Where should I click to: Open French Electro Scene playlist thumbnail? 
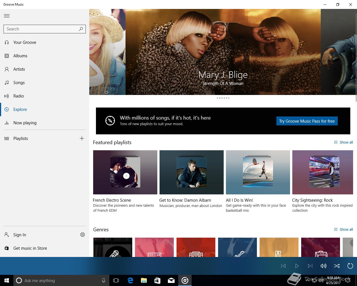(125, 172)
